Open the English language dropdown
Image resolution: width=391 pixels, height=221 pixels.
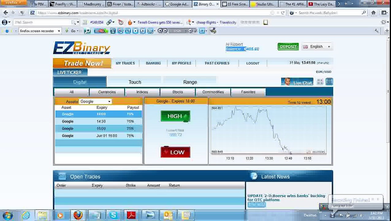point(317,47)
